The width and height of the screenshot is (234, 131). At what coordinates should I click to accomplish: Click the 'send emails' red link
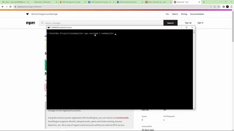(x=123, y=118)
